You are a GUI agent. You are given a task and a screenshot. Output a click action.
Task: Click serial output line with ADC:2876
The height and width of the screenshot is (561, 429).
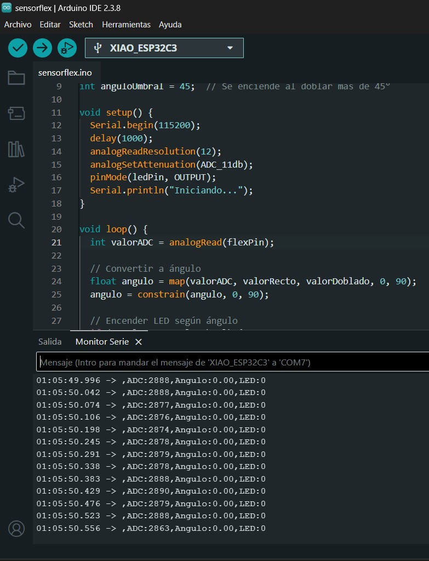[151, 417]
